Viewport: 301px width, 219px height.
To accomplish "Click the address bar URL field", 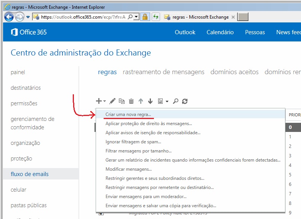I will pos(83,17).
